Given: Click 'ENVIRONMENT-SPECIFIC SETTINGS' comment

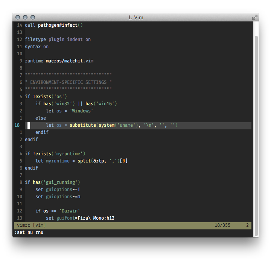Looking at the screenshot, I should [x=68, y=82].
